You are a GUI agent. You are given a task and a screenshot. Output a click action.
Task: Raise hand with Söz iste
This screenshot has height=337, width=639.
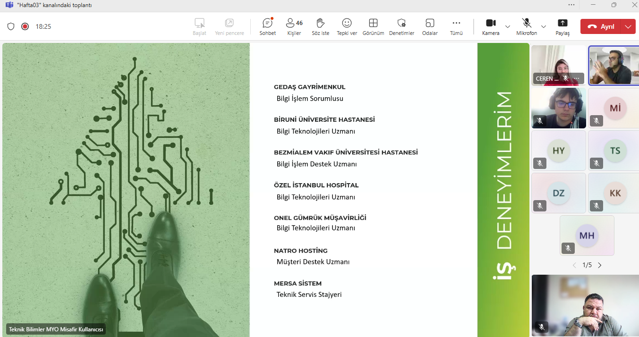point(320,26)
